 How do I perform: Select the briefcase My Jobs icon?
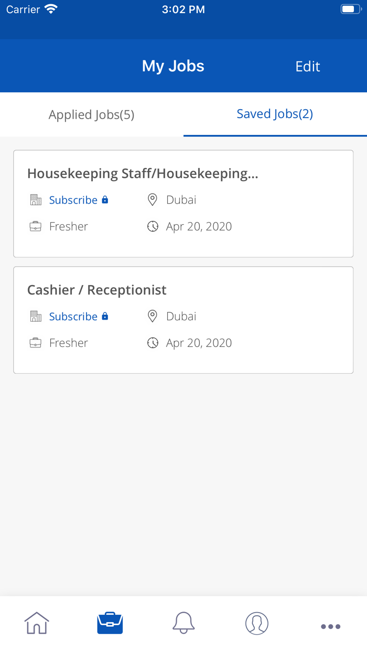110,623
